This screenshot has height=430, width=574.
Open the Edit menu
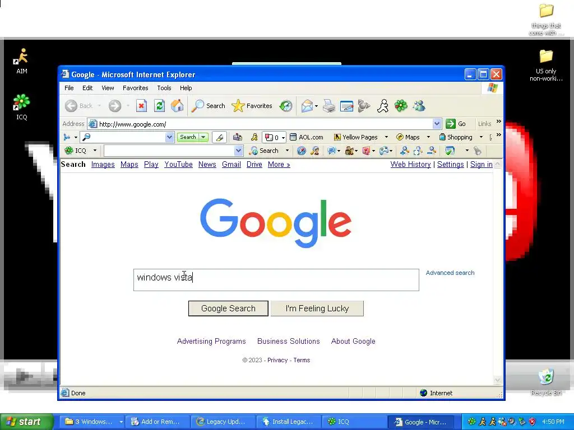click(x=87, y=88)
